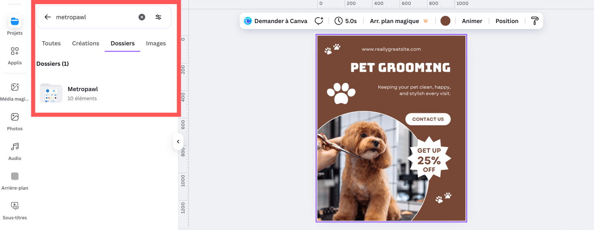The image size is (594, 230).
Task: Open the comment bubble icon in toolbar
Action: point(319,21)
